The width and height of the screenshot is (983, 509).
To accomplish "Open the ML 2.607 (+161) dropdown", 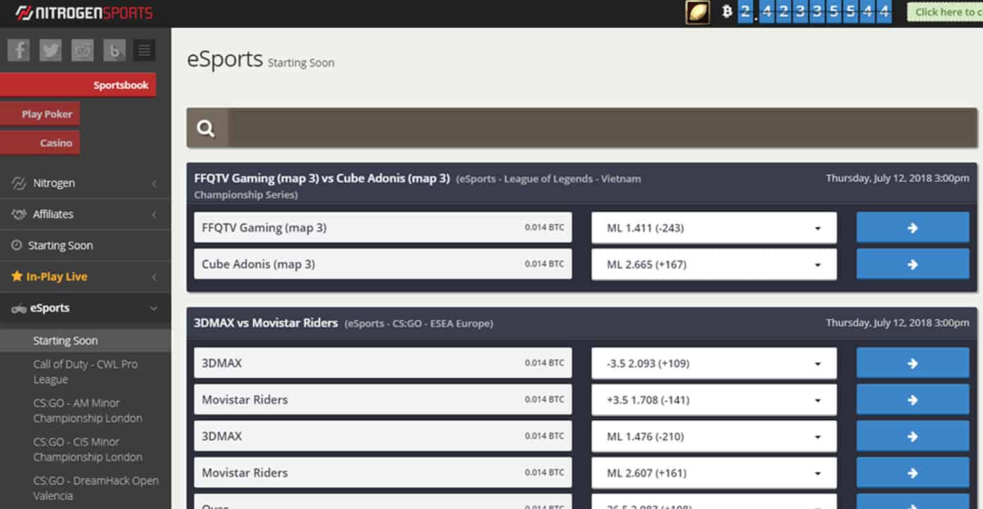I will pyautogui.click(x=714, y=472).
